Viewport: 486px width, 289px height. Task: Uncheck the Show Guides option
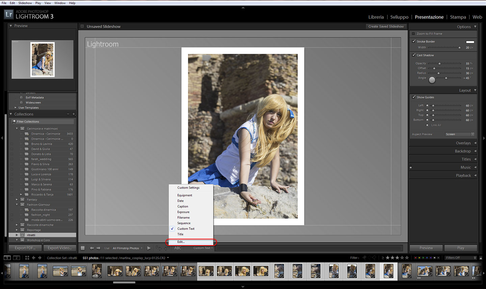414,97
